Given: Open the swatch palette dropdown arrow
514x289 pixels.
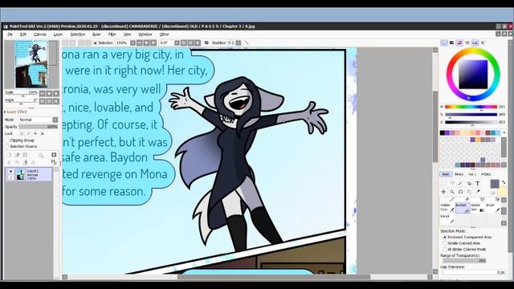Looking at the screenshot, I should pos(504,132).
